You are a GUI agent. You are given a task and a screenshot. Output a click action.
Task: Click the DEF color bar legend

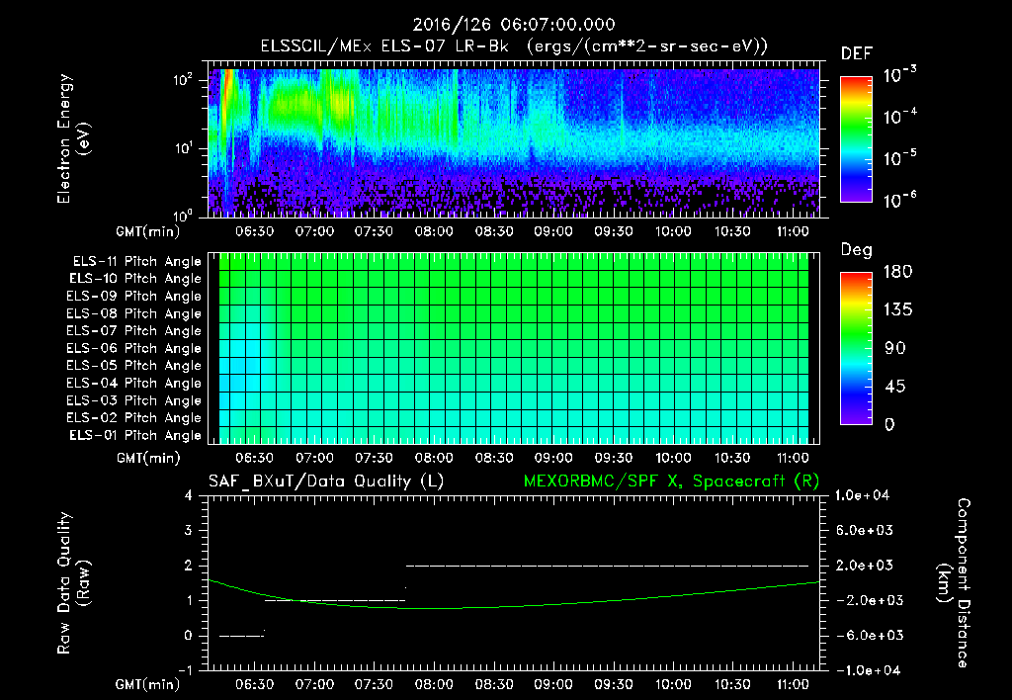pos(856,138)
